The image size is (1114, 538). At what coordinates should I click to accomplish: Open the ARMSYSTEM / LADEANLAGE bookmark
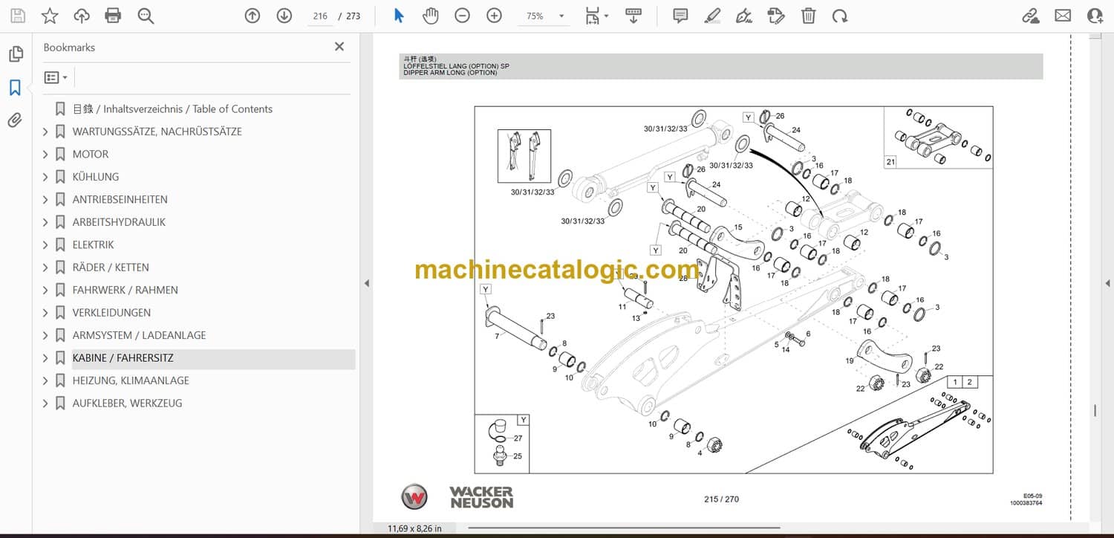pyautogui.click(x=139, y=335)
